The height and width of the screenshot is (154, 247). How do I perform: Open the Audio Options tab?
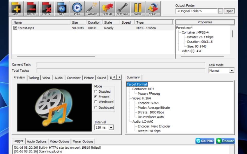tap(37, 141)
